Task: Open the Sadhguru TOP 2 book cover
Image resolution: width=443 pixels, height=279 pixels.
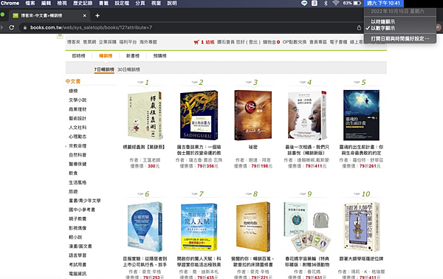Action: [x=199, y=115]
